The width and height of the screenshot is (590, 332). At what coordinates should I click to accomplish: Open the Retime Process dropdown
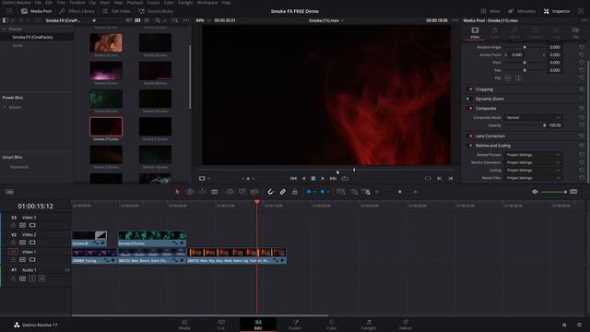tap(533, 155)
